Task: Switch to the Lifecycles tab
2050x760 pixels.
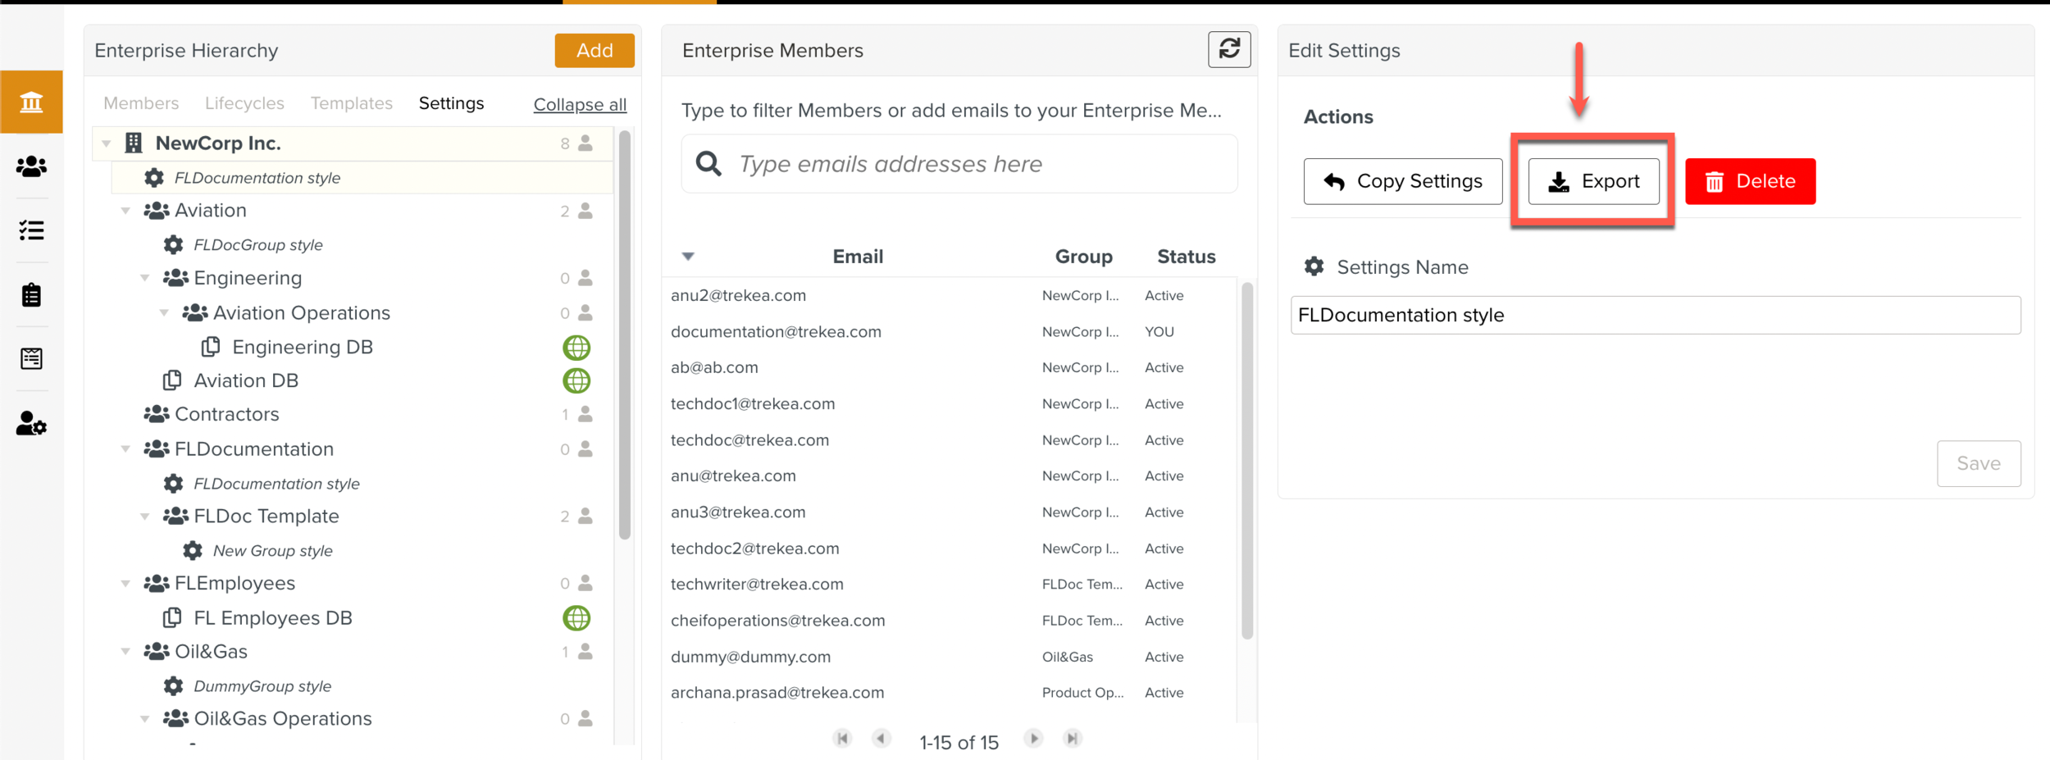Action: pos(244,103)
